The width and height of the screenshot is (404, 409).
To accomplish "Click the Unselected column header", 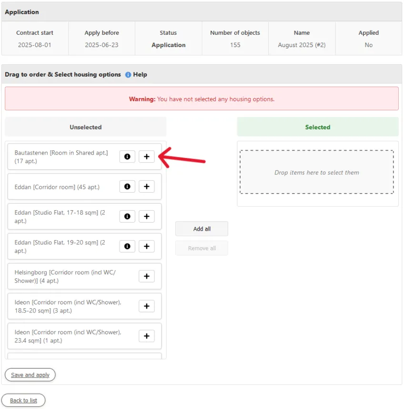I will coord(85,127).
